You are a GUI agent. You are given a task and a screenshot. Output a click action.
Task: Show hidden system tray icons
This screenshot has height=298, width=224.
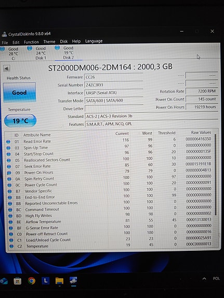point(204,279)
